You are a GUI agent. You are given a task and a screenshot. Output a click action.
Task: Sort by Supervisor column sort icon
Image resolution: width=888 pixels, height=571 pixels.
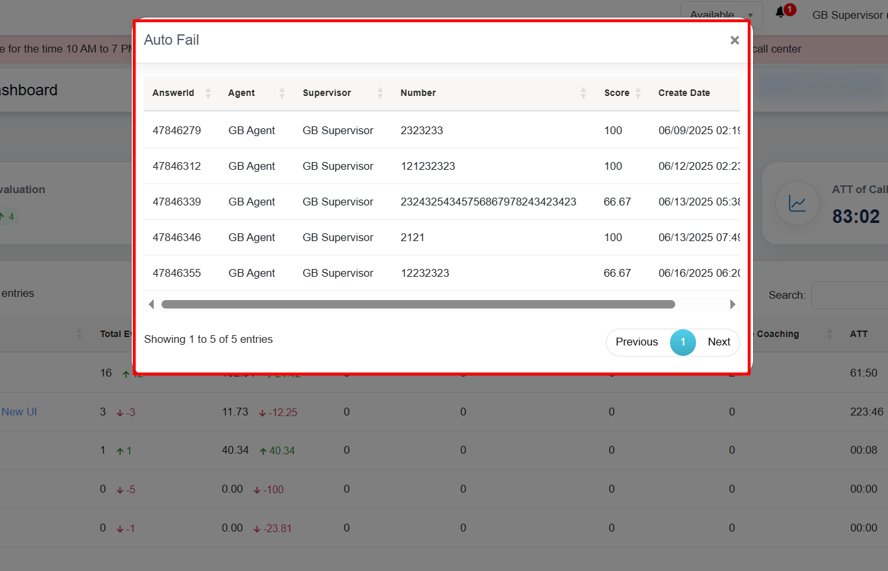pyautogui.click(x=380, y=93)
